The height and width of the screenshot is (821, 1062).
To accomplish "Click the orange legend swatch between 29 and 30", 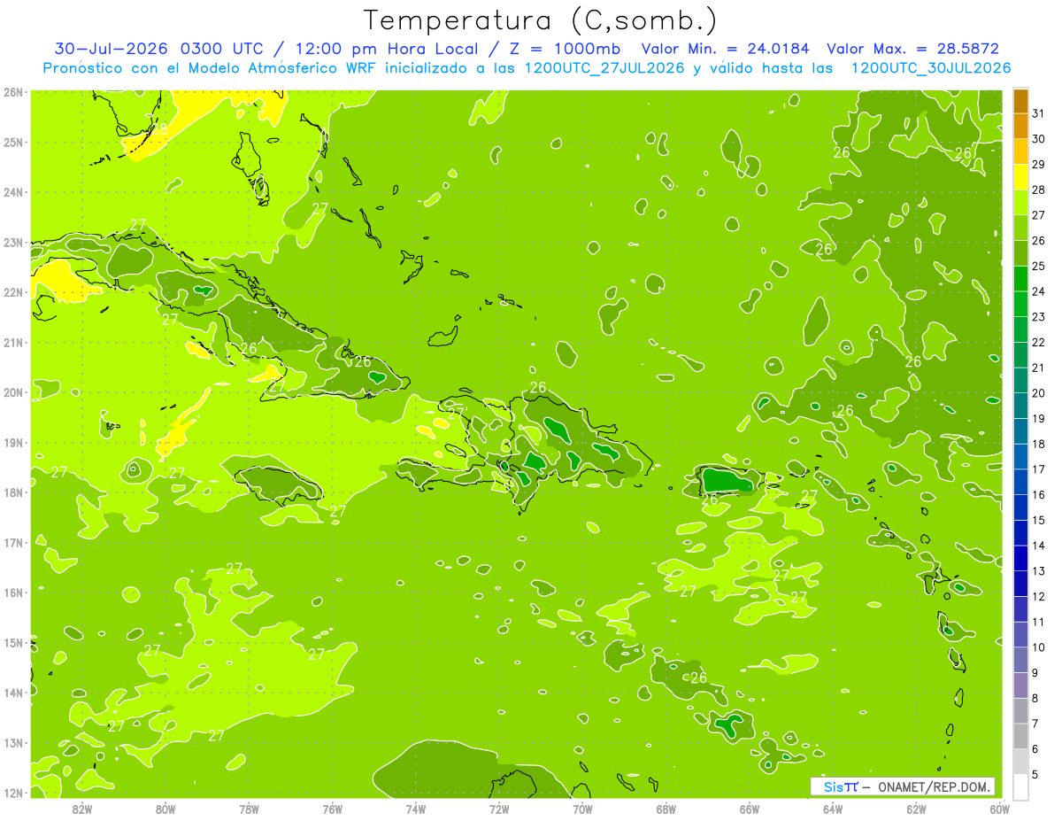I will [x=1020, y=152].
